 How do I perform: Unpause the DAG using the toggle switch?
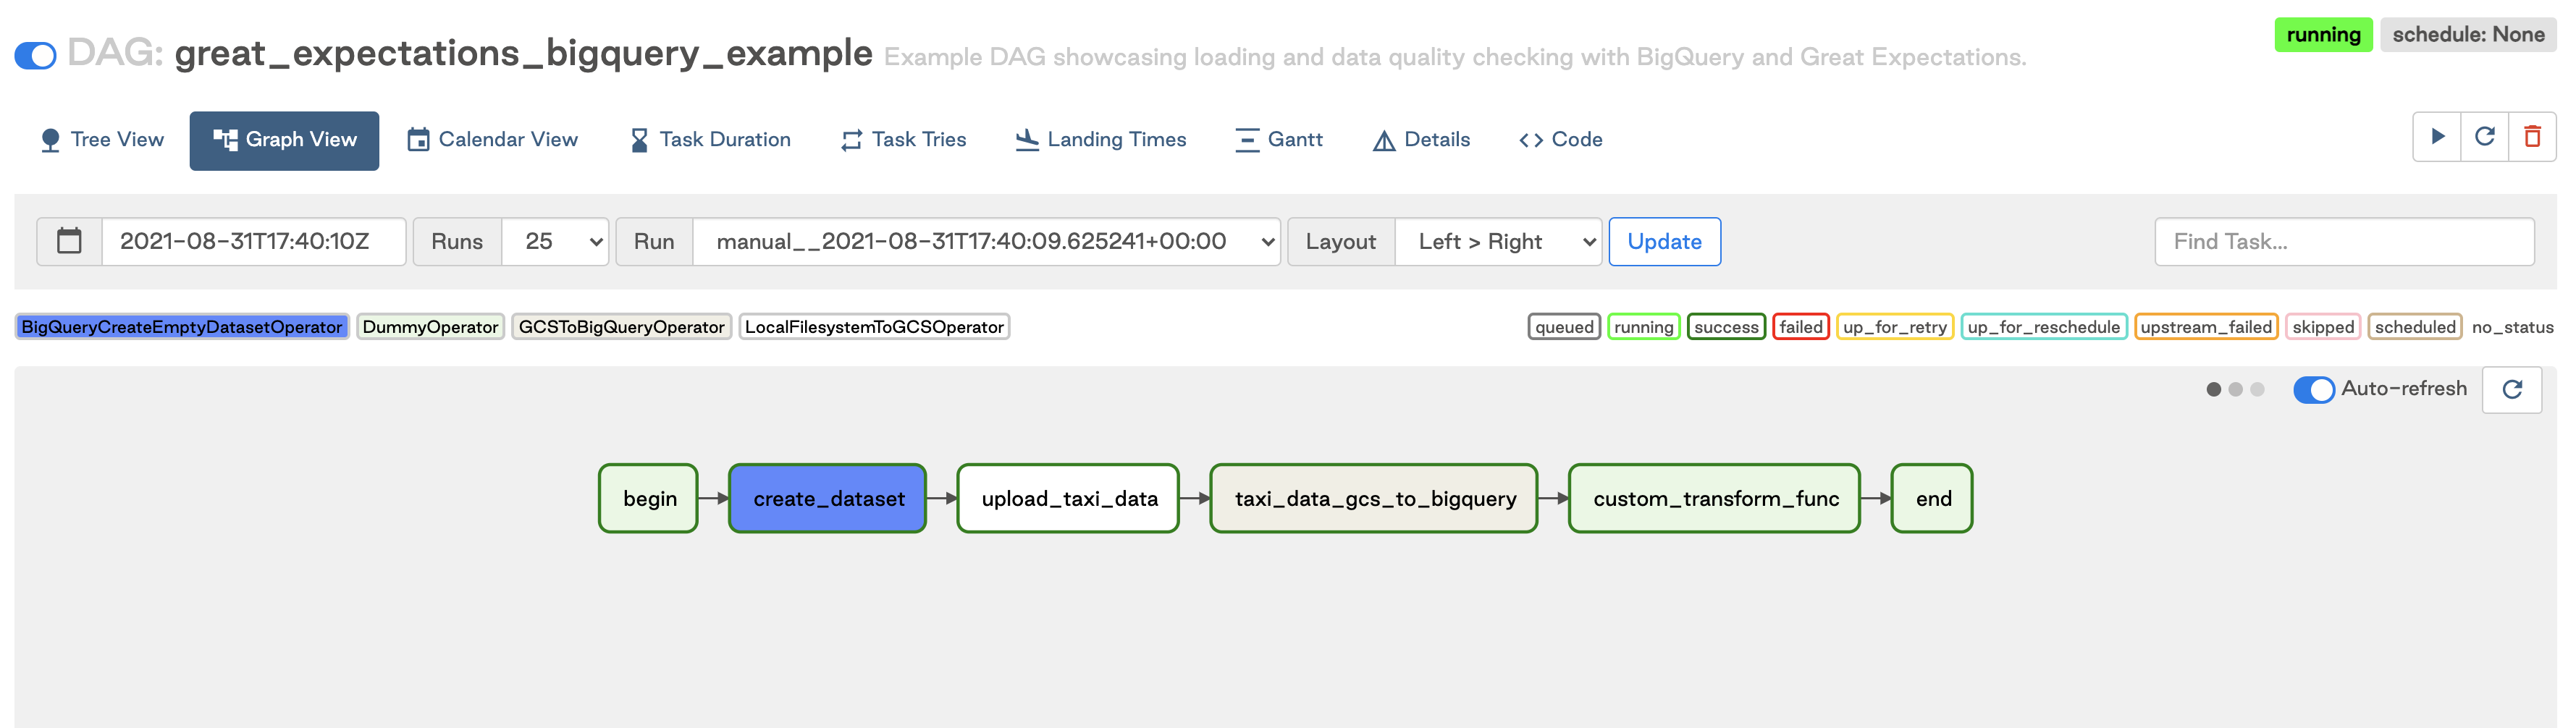(x=36, y=56)
